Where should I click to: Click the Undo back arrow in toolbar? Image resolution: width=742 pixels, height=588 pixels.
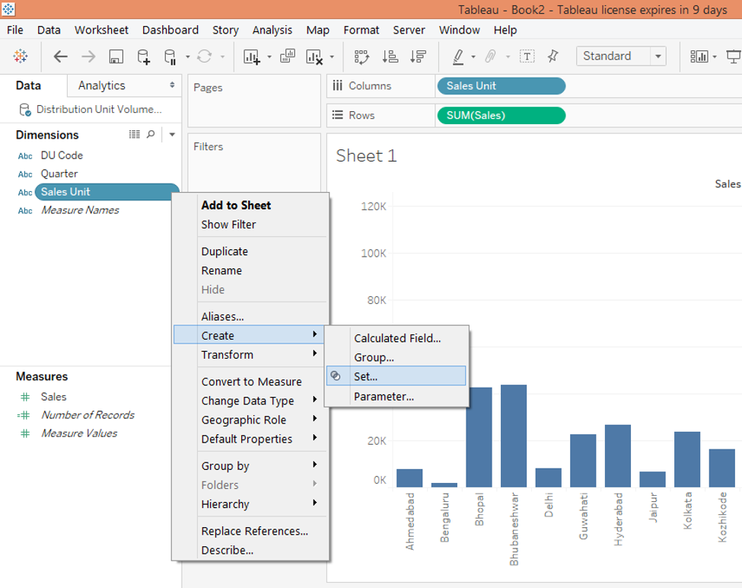(60, 56)
